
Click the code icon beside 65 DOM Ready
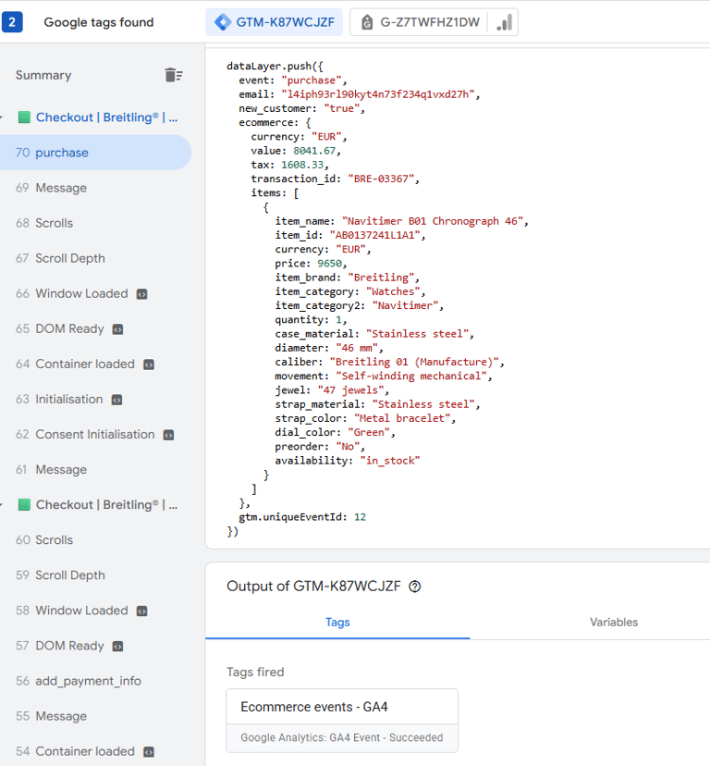(117, 329)
